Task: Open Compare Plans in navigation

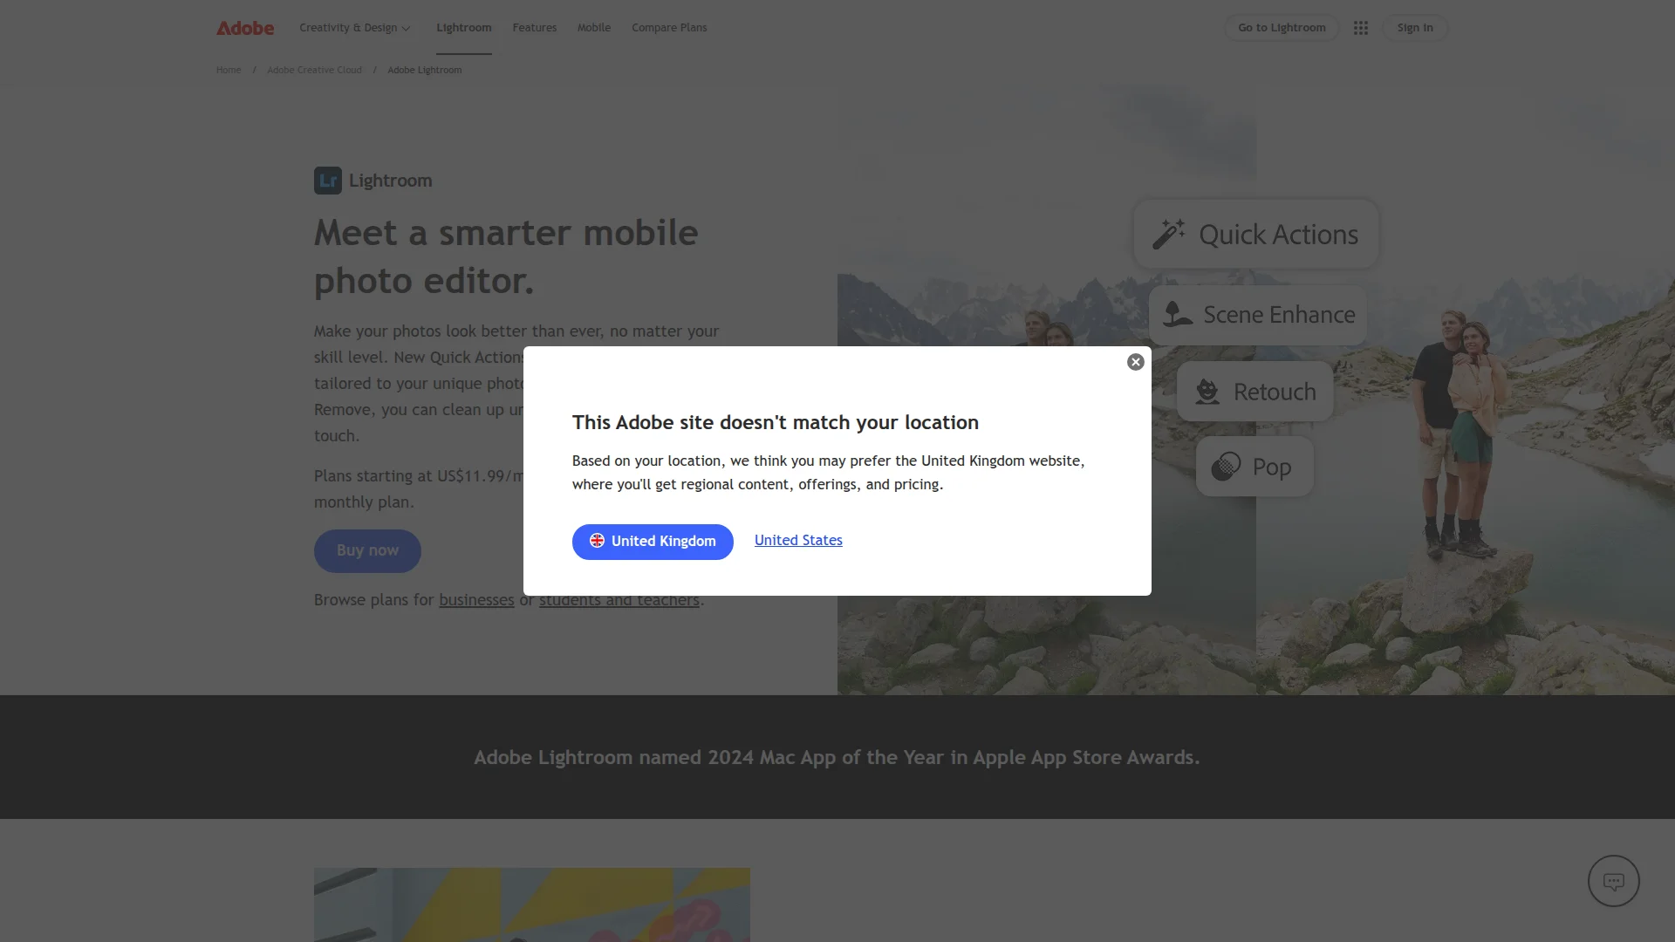Action: 669,28
